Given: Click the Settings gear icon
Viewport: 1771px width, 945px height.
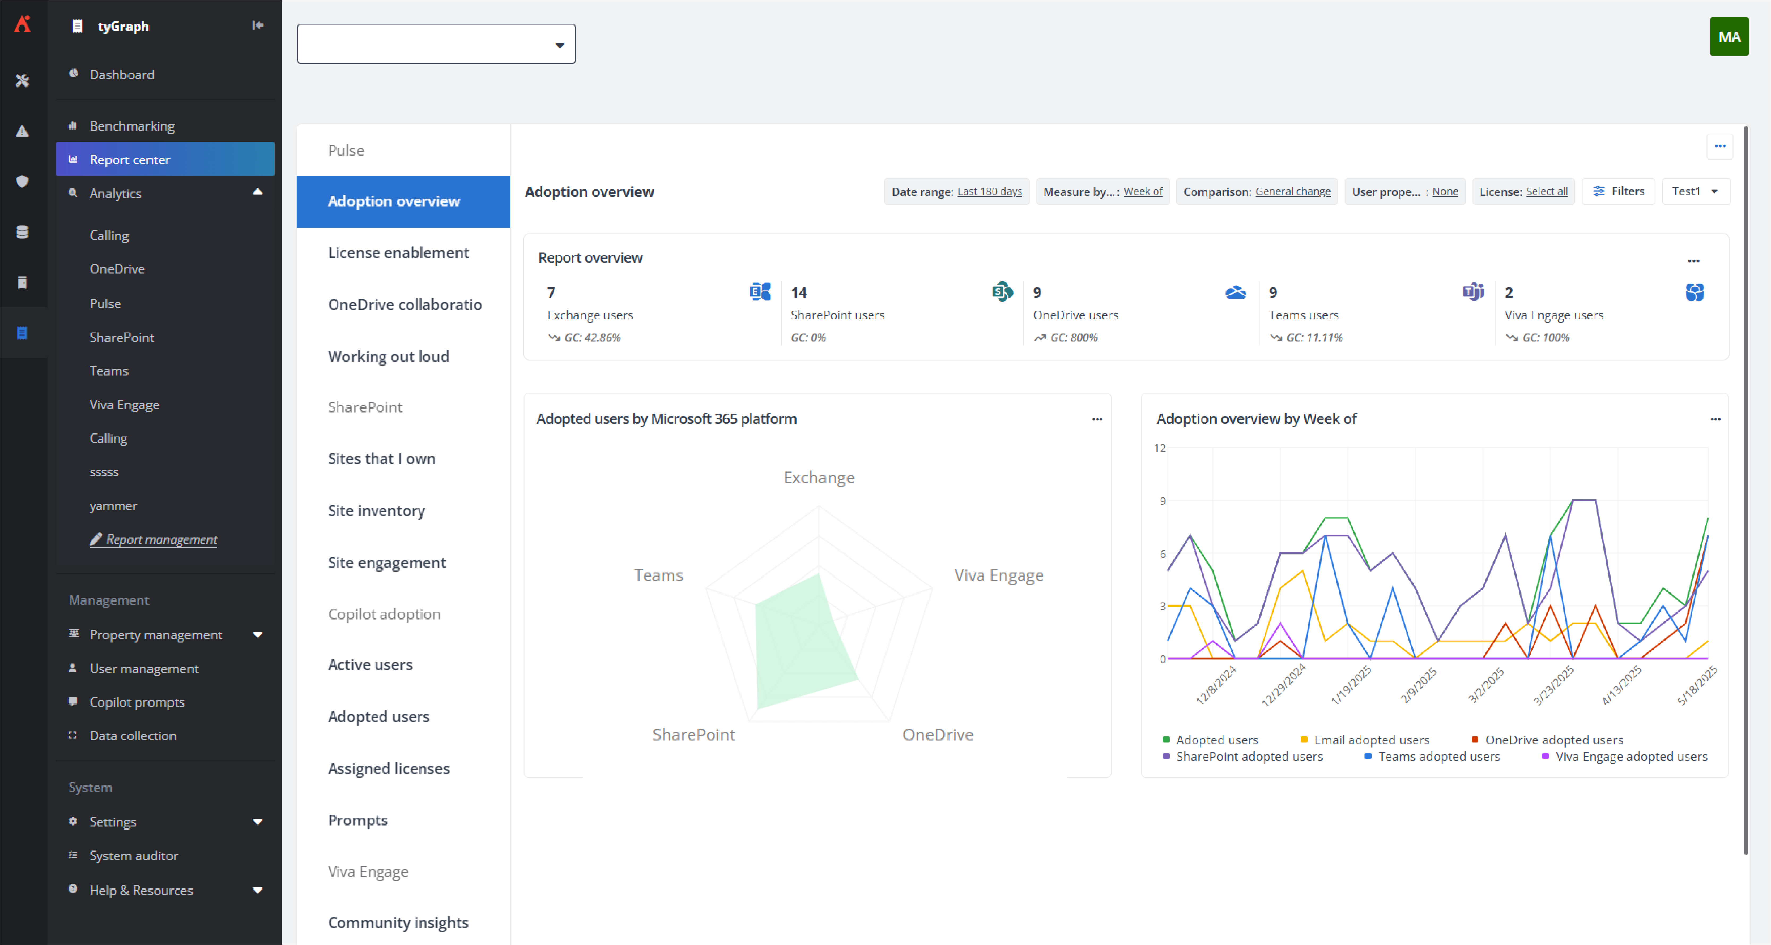Looking at the screenshot, I should (73, 821).
